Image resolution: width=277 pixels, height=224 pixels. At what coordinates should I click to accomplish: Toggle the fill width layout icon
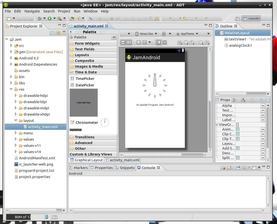[123, 42]
